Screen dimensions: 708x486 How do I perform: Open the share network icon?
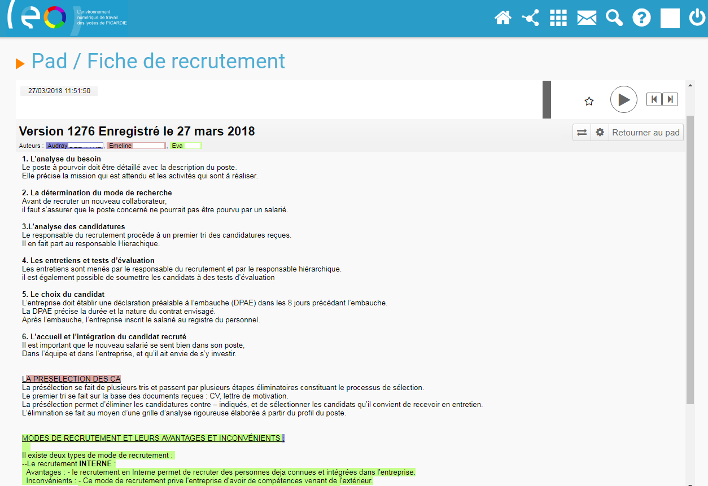[x=530, y=18]
